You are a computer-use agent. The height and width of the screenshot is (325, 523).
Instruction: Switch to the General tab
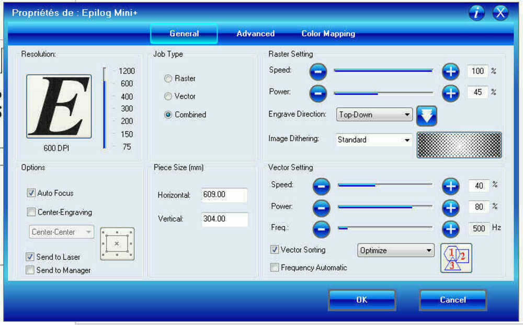tap(184, 33)
